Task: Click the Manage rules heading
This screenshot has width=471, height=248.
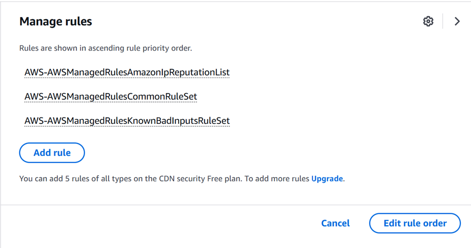Action: (56, 22)
